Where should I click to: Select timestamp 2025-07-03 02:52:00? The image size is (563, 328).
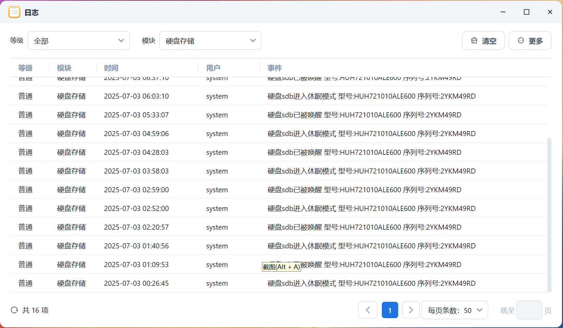pyautogui.click(x=136, y=209)
